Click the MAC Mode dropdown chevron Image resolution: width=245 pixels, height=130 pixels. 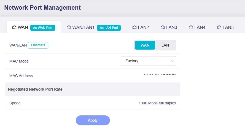coord(173,61)
